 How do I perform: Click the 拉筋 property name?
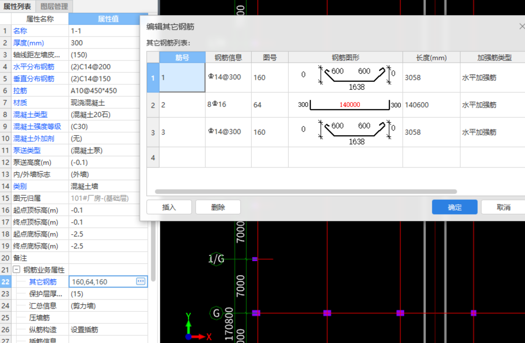click(20, 91)
